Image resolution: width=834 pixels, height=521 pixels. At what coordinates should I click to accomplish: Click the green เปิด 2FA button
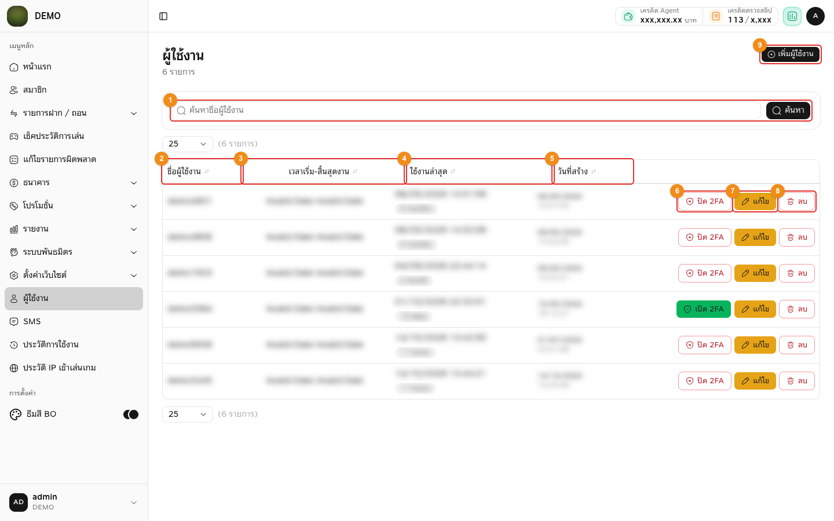click(x=704, y=309)
